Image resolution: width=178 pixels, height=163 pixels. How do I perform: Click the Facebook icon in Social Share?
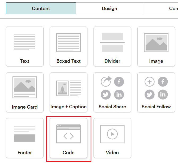point(119,82)
